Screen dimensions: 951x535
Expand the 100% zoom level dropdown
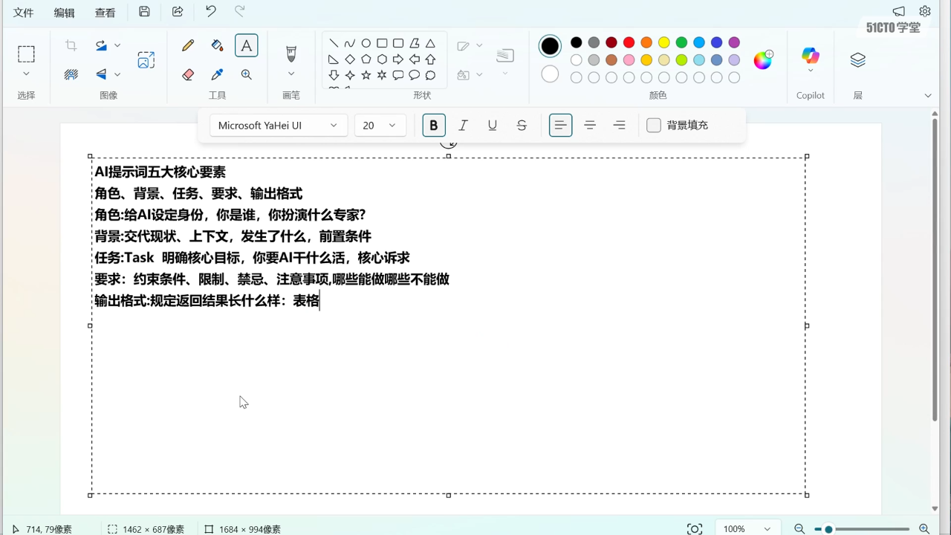747,529
